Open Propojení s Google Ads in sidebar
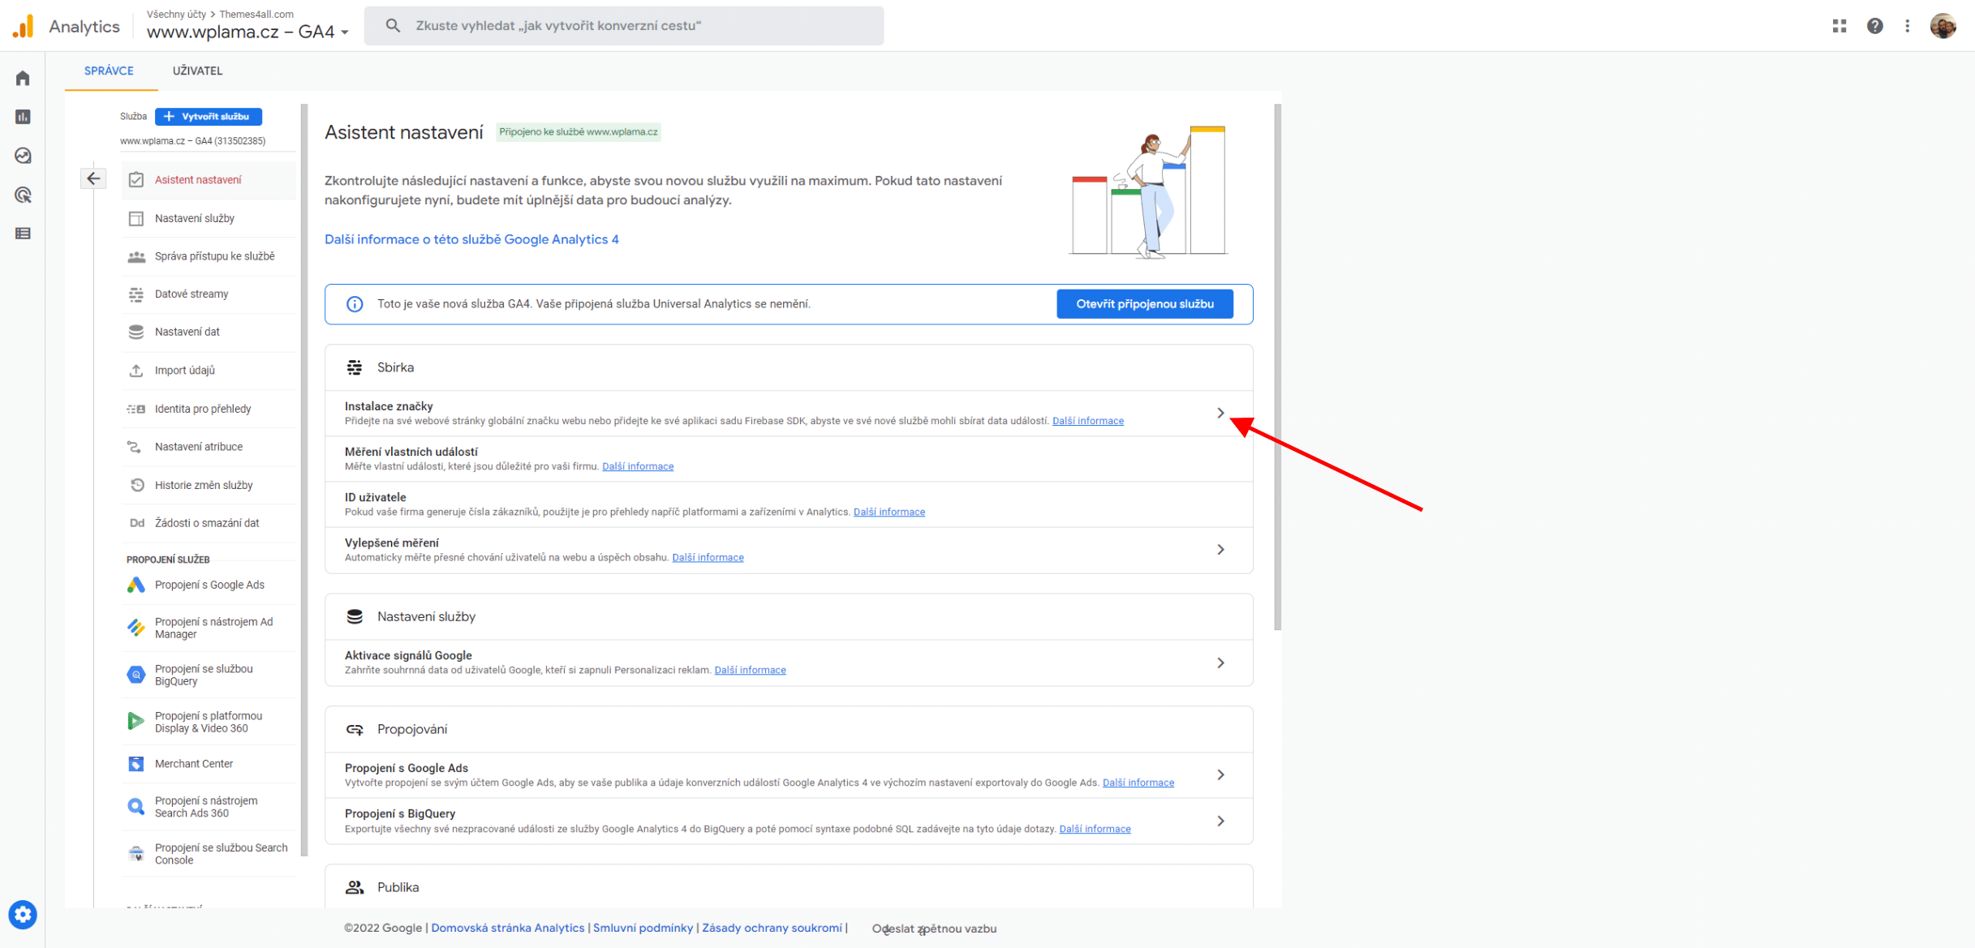Image resolution: width=1975 pixels, height=948 pixels. (x=209, y=585)
